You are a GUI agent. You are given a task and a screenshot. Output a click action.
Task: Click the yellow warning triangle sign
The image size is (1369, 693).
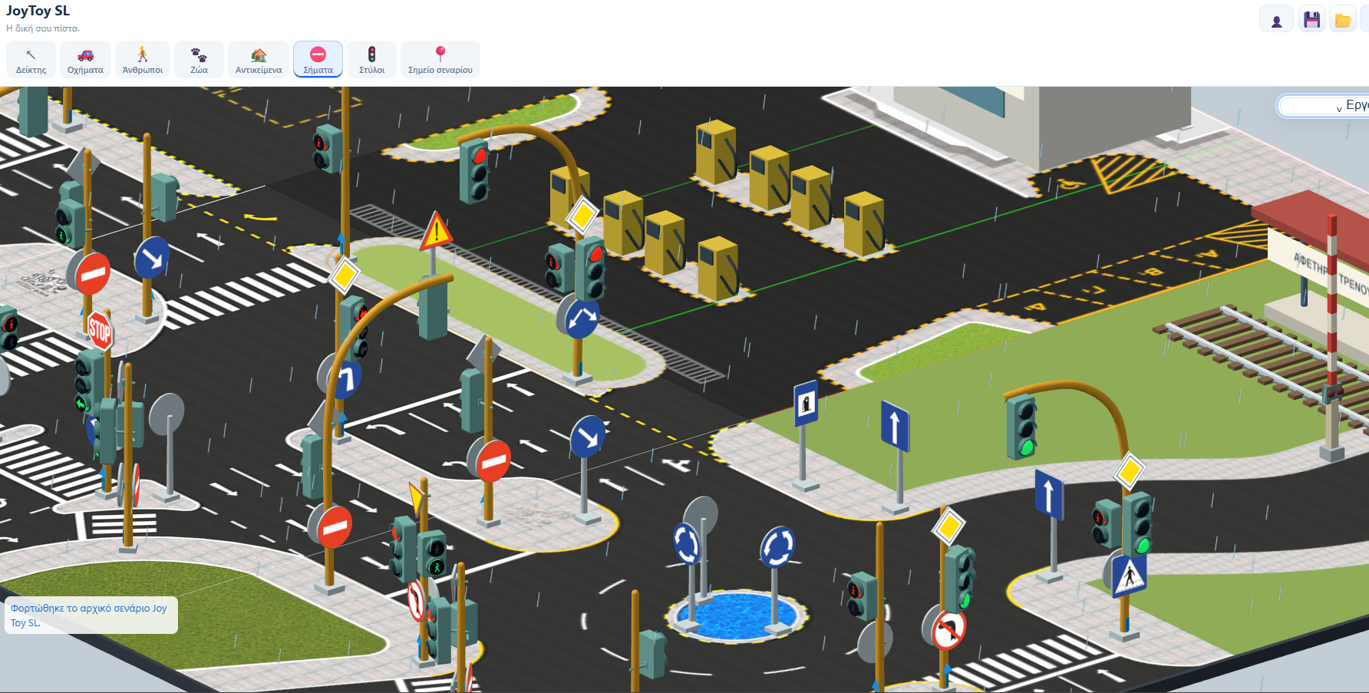436,231
